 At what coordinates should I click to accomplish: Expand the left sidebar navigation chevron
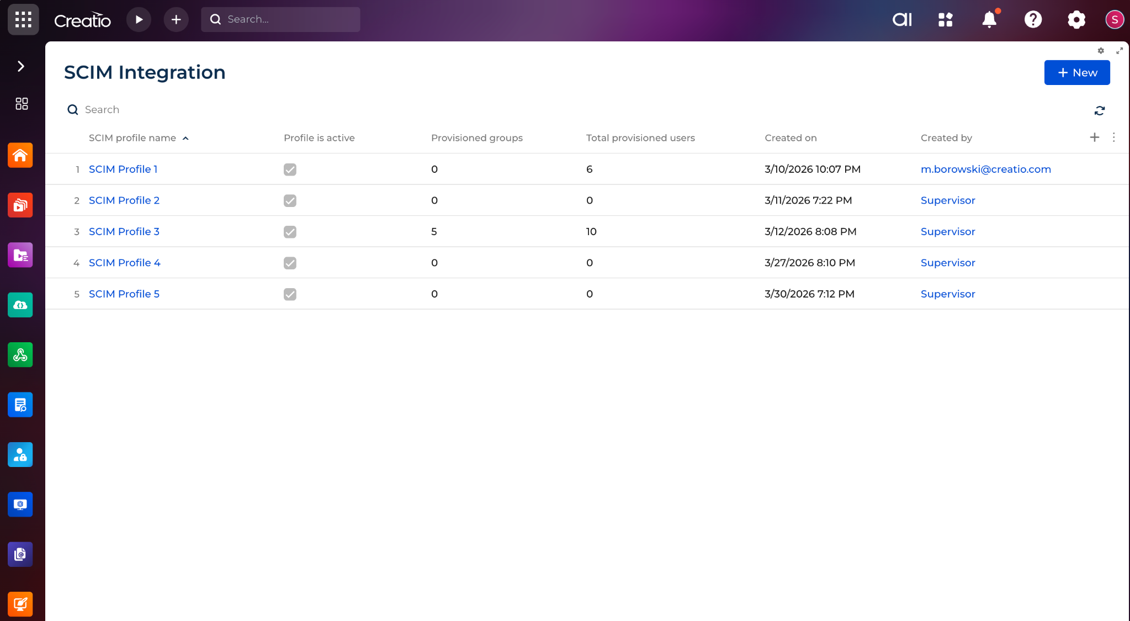coord(21,66)
